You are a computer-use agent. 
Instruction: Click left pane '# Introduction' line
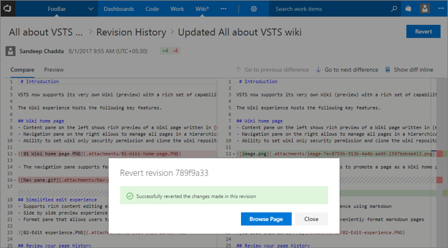coord(40,81)
